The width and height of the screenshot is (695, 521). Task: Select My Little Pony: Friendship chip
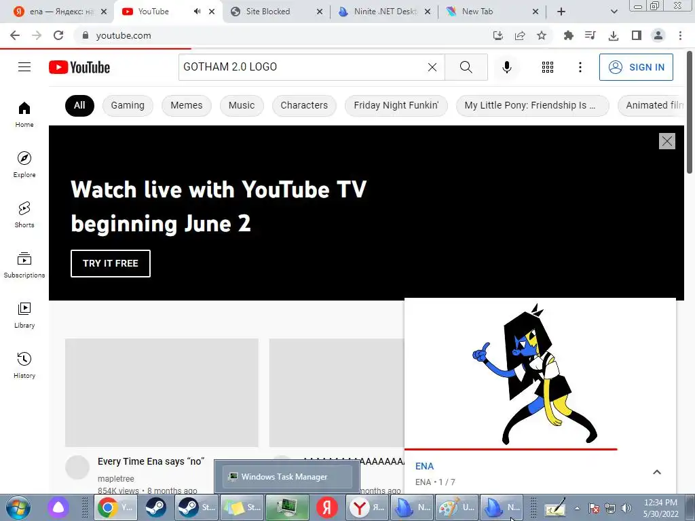coord(532,105)
